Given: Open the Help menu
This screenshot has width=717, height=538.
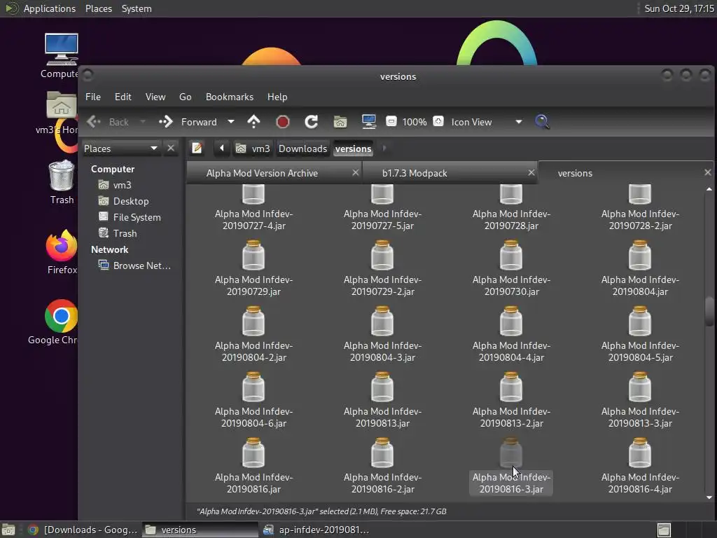Looking at the screenshot, I should pyautogui.click(x=277, y=97).
